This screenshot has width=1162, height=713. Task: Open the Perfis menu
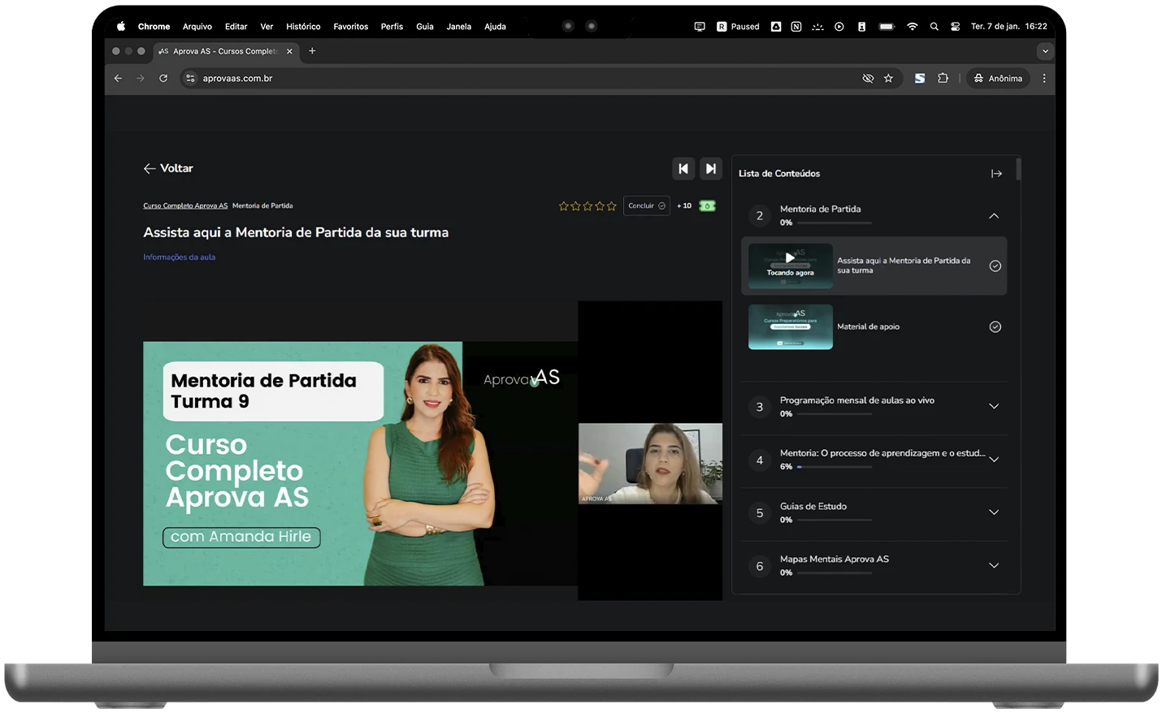[392, 27]
